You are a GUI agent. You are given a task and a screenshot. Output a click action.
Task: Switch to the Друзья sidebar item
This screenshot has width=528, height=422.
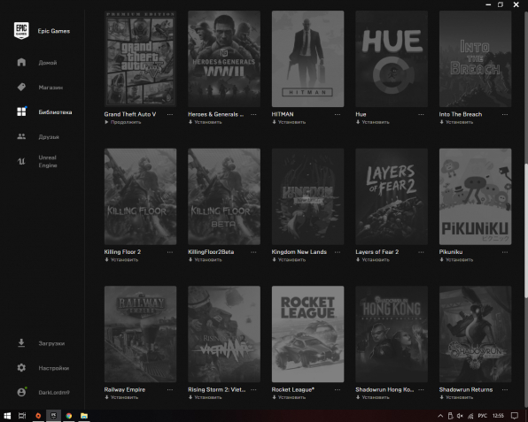49,137
